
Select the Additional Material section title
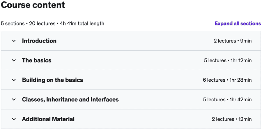coord(48,119)
